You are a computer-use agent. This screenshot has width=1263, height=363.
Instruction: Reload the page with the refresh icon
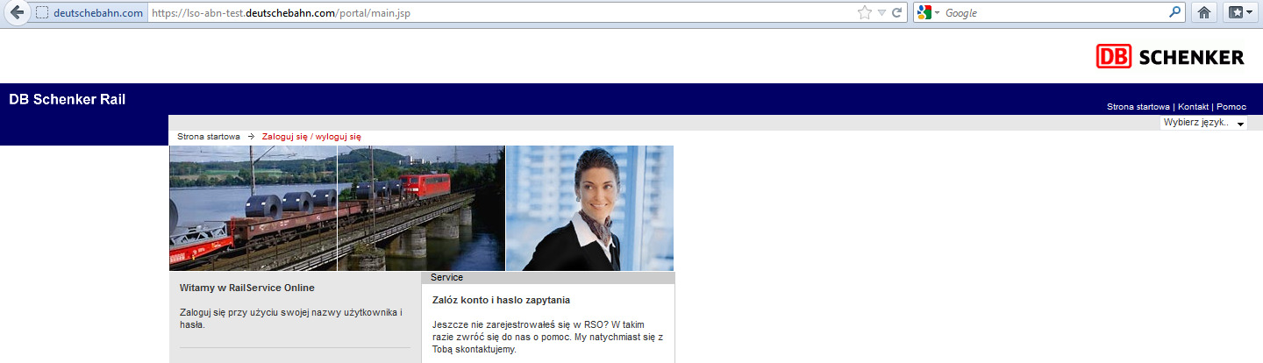pos(897,13)
